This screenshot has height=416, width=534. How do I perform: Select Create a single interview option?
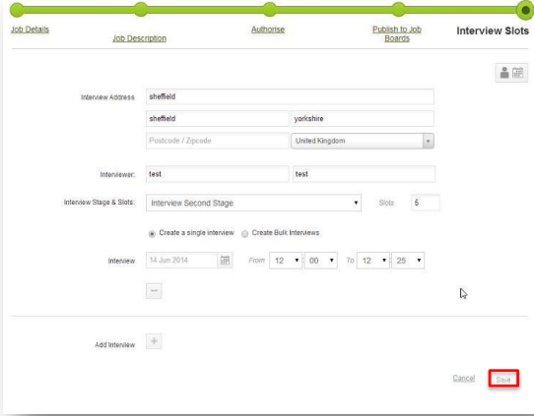point(152,233)
